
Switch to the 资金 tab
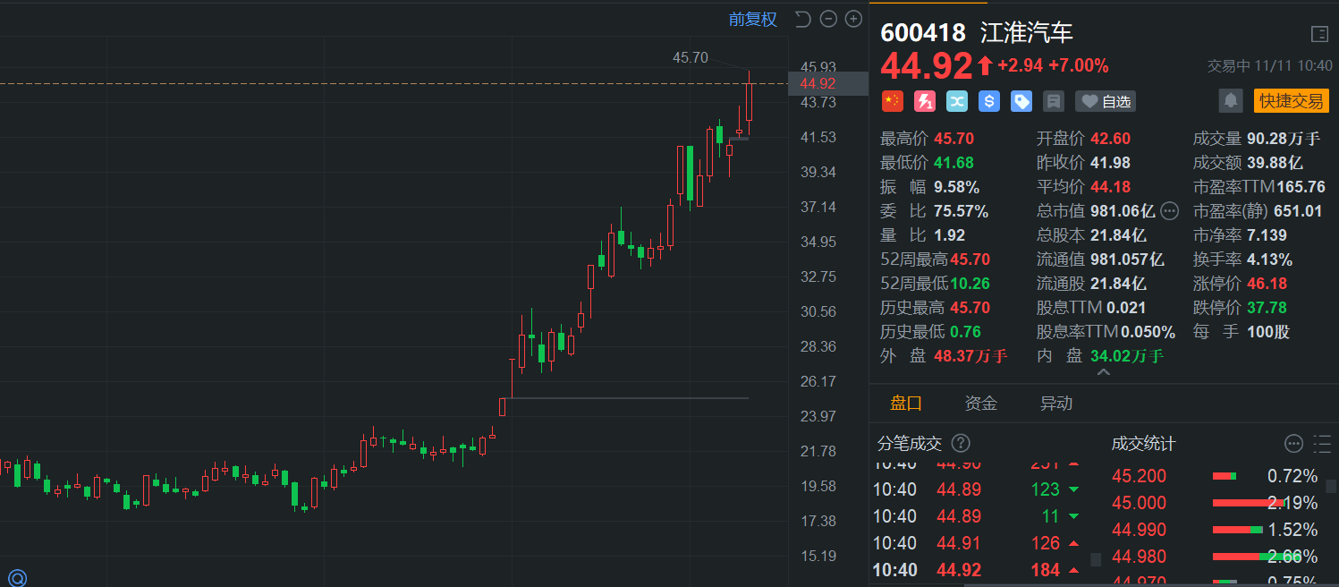tap(981, 403)
